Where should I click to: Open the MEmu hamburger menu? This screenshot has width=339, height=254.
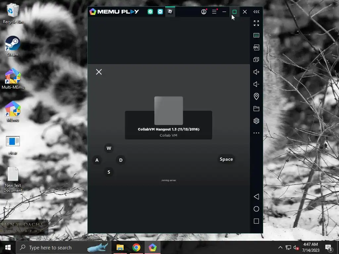coord(214,12)
